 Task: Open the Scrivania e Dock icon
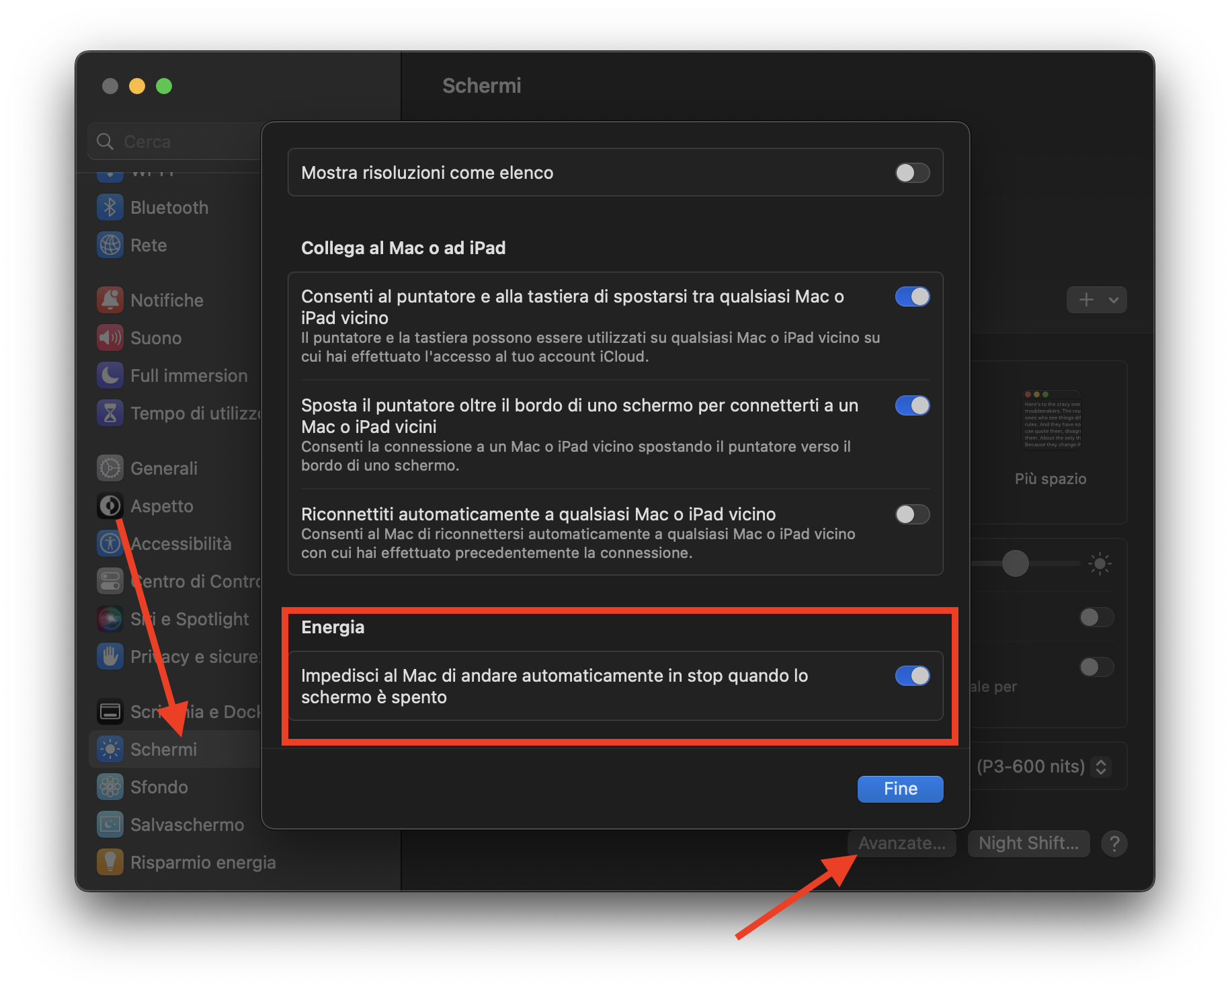(110, 711)
